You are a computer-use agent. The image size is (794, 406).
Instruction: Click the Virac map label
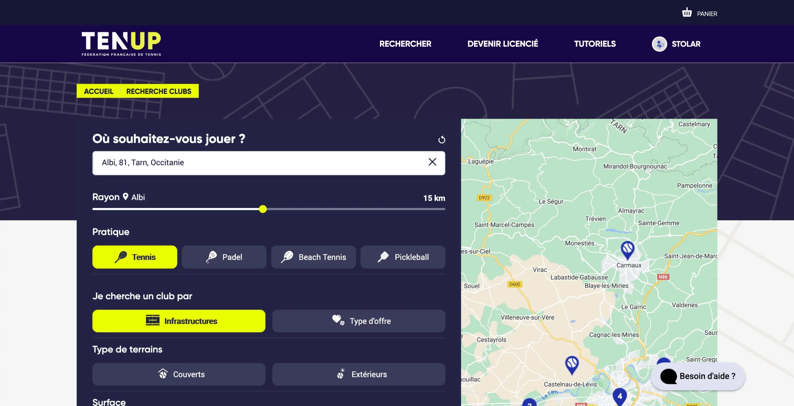(540, 270)
